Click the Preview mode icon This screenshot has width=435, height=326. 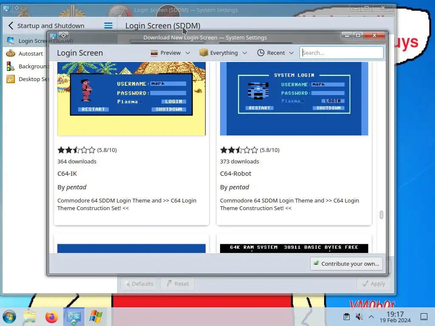tap(154, 53)
